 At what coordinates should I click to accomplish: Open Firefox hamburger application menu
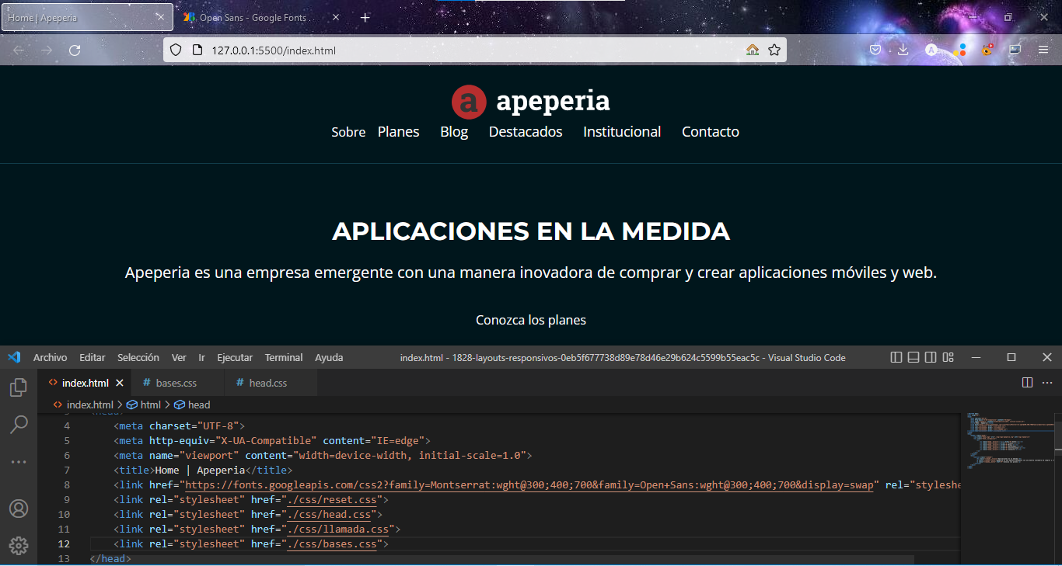coord(1043,50)
